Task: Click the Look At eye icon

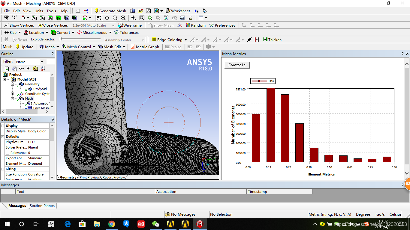Action: (x=182, y=18)
